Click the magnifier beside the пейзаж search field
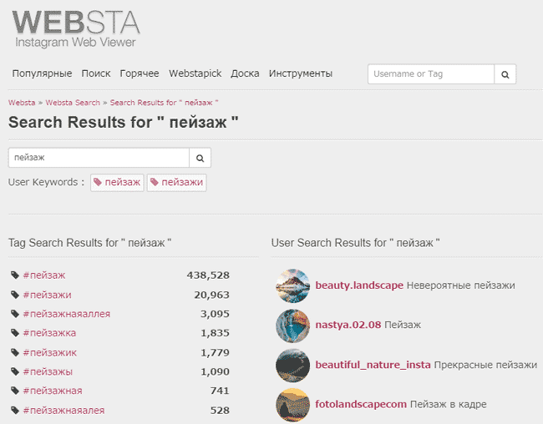The image size is (543, 424). coord(200,158)
